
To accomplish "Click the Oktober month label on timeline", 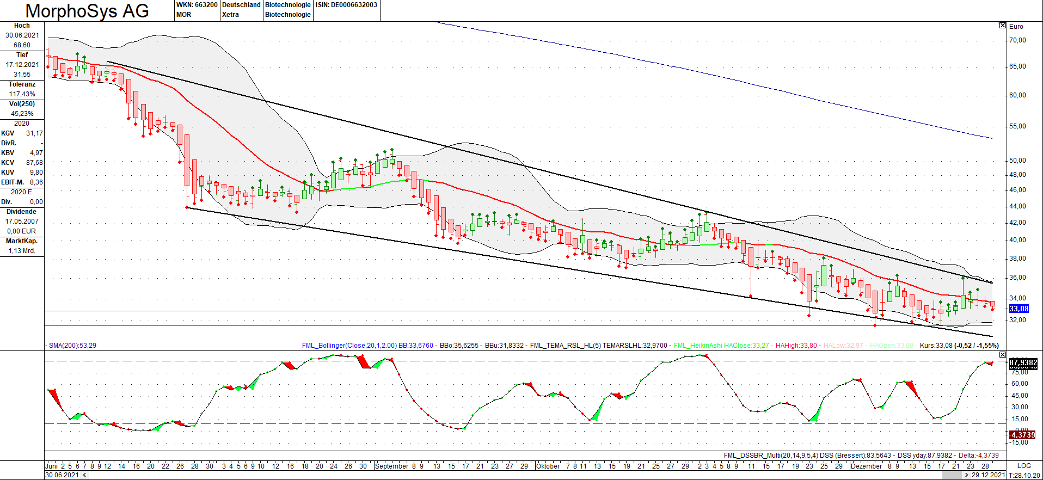I will coord(548,466).
